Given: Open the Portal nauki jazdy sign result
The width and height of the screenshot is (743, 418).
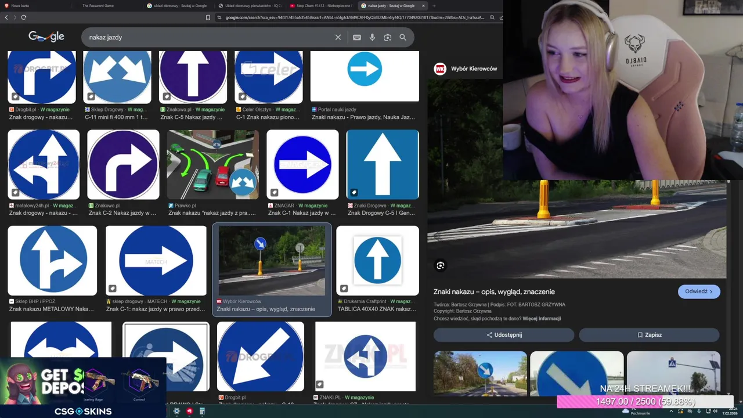Looking at the screenshot, I should click(365, 76).
